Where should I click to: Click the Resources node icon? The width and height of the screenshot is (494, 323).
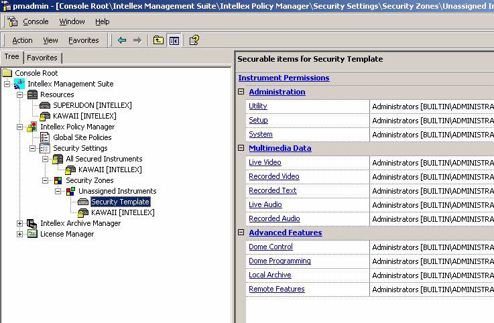pos(32,94)
